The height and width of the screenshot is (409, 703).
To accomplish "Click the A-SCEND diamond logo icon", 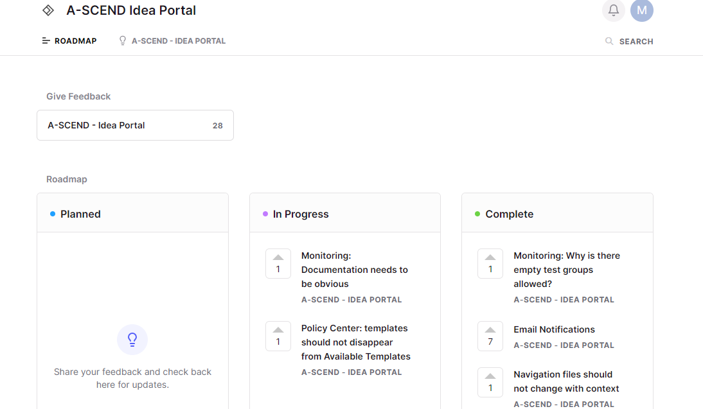I will (x=48, y=10).
